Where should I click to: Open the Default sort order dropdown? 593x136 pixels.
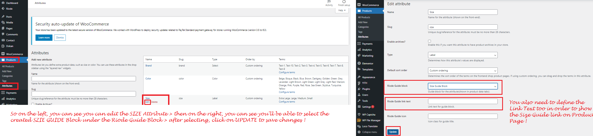[x=463, y=71]
